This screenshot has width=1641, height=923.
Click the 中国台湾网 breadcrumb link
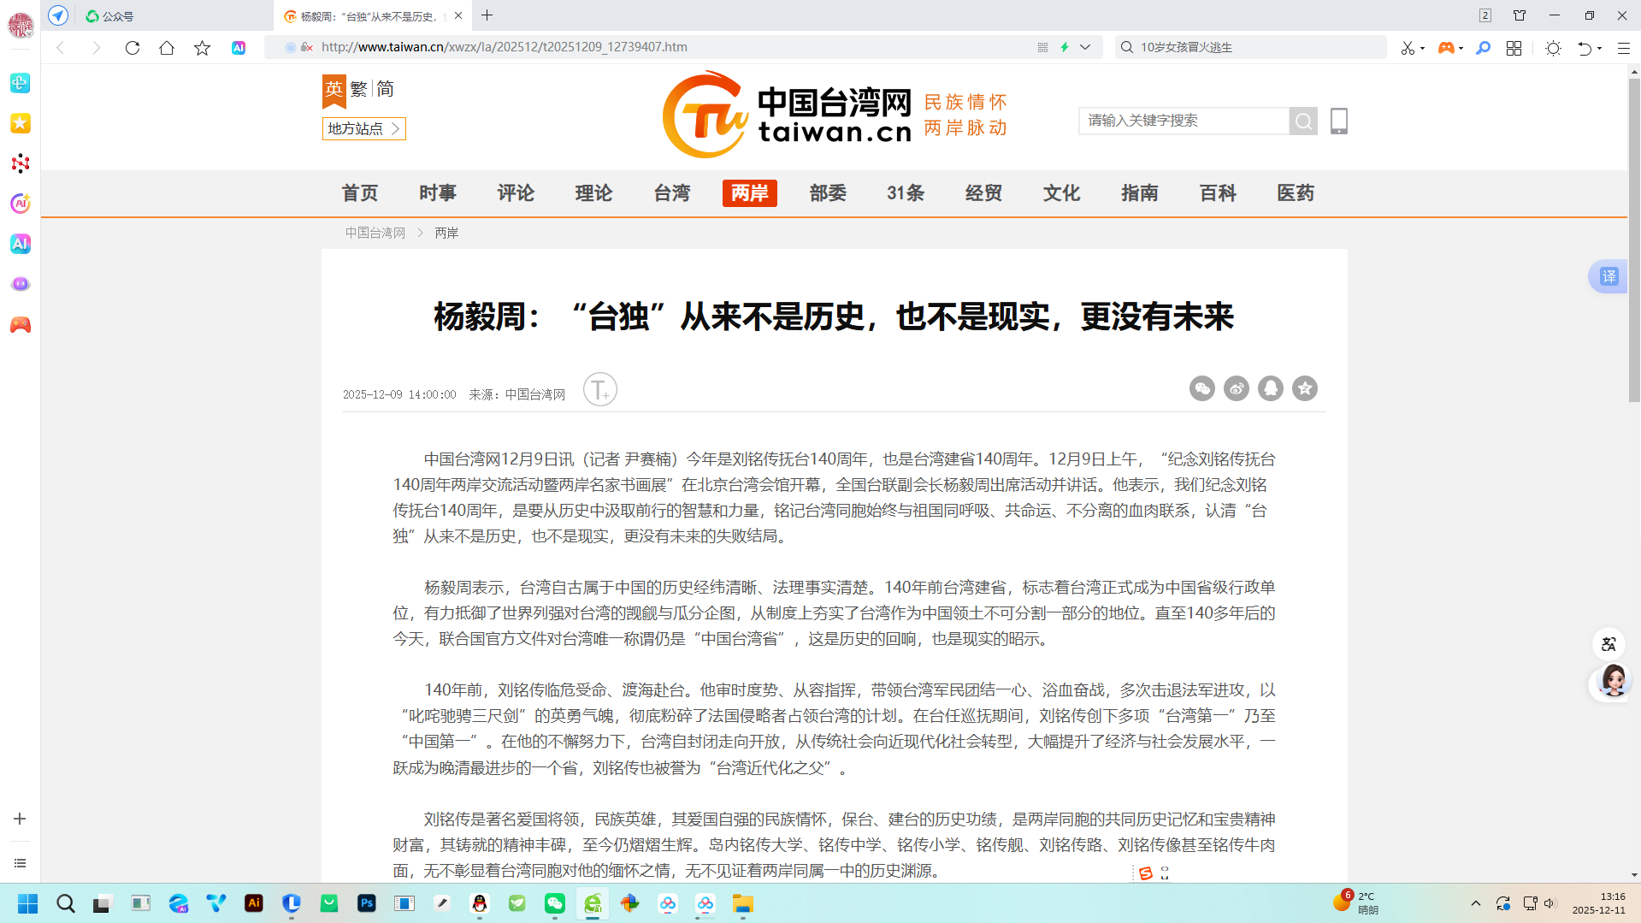tap(375, 233)
